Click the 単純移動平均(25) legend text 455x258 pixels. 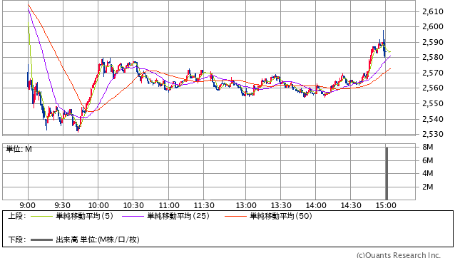pyautogui.click(x=178, y=216)
